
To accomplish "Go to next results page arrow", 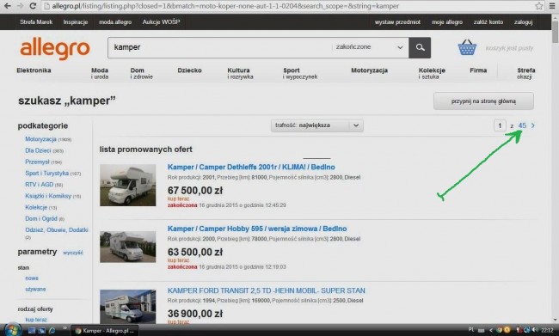I will pyautogui.click(x=533, y=125).
